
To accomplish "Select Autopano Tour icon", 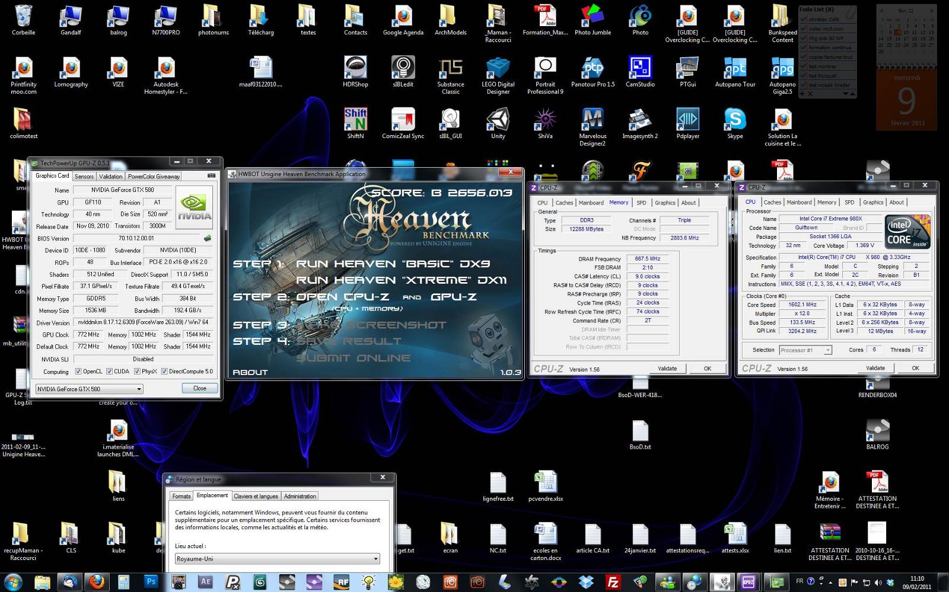I will (x=735, y=72).
